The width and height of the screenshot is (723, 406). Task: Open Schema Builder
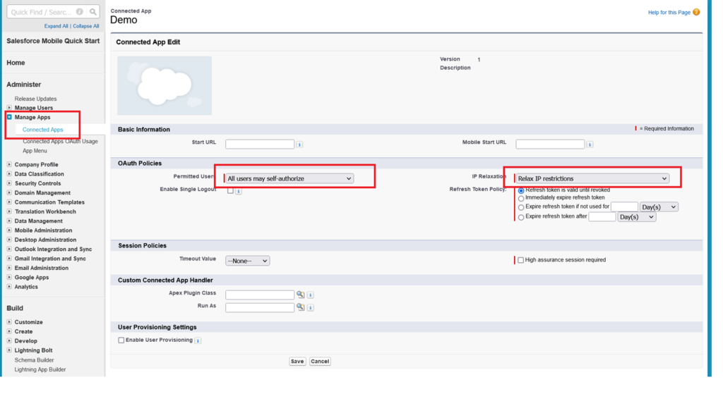click(x=34, y=360)
